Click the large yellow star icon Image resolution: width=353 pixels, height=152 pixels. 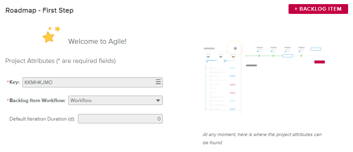click(x=49, y=37)
